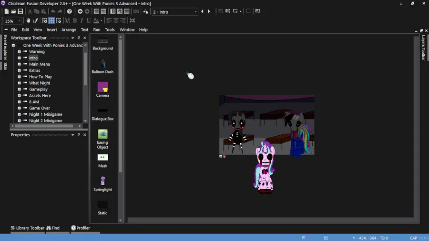429x241 pixels.
Task: Open grid setup icon
Action: pos(45,20)
